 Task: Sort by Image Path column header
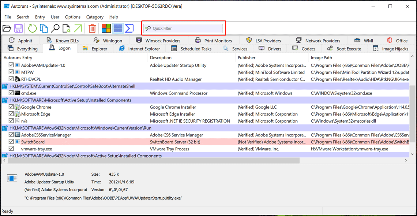(x=359, y=58)
